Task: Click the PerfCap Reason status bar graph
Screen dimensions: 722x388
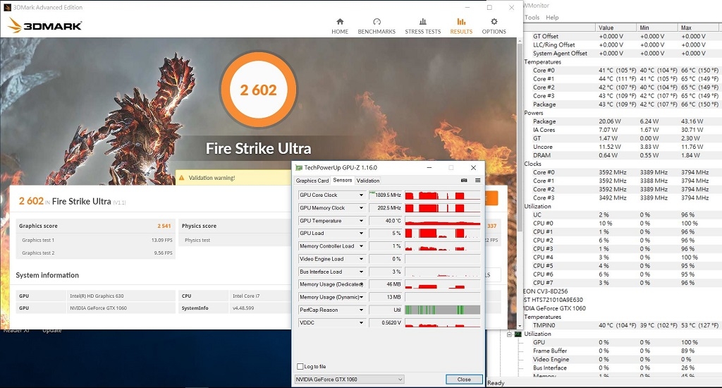Action: (443, 310)
